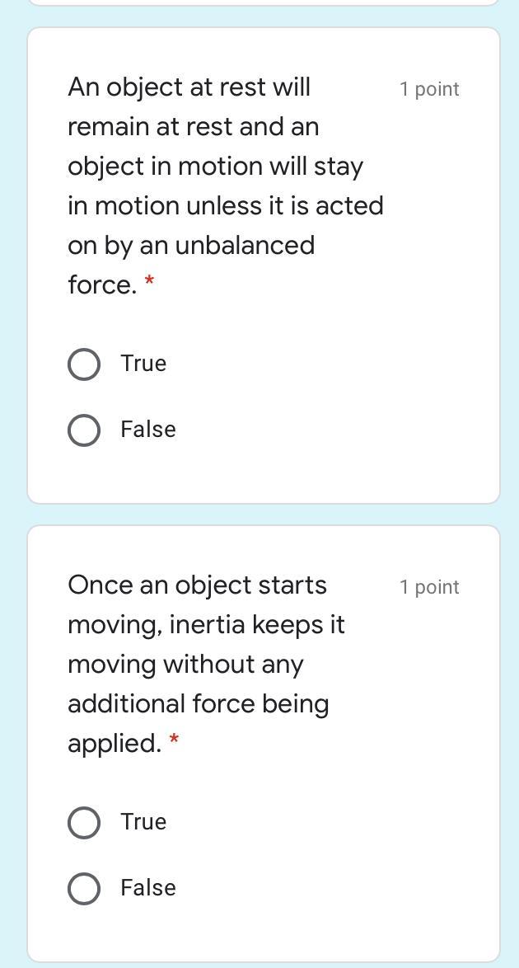
Task: Choose True radio for the inertia question
Action: (x=84, y=823)
